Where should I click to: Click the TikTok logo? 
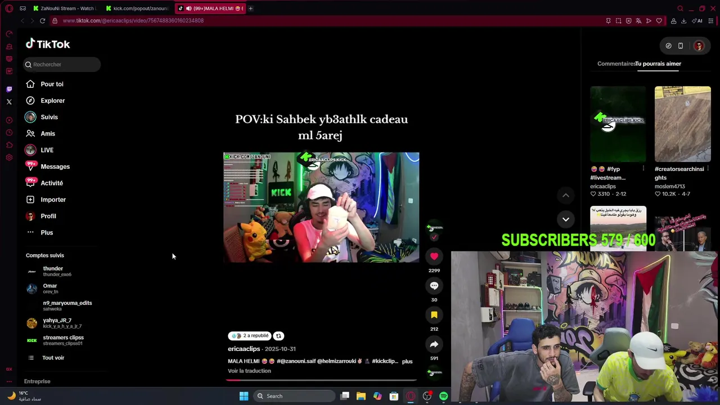tap(48, 44)
